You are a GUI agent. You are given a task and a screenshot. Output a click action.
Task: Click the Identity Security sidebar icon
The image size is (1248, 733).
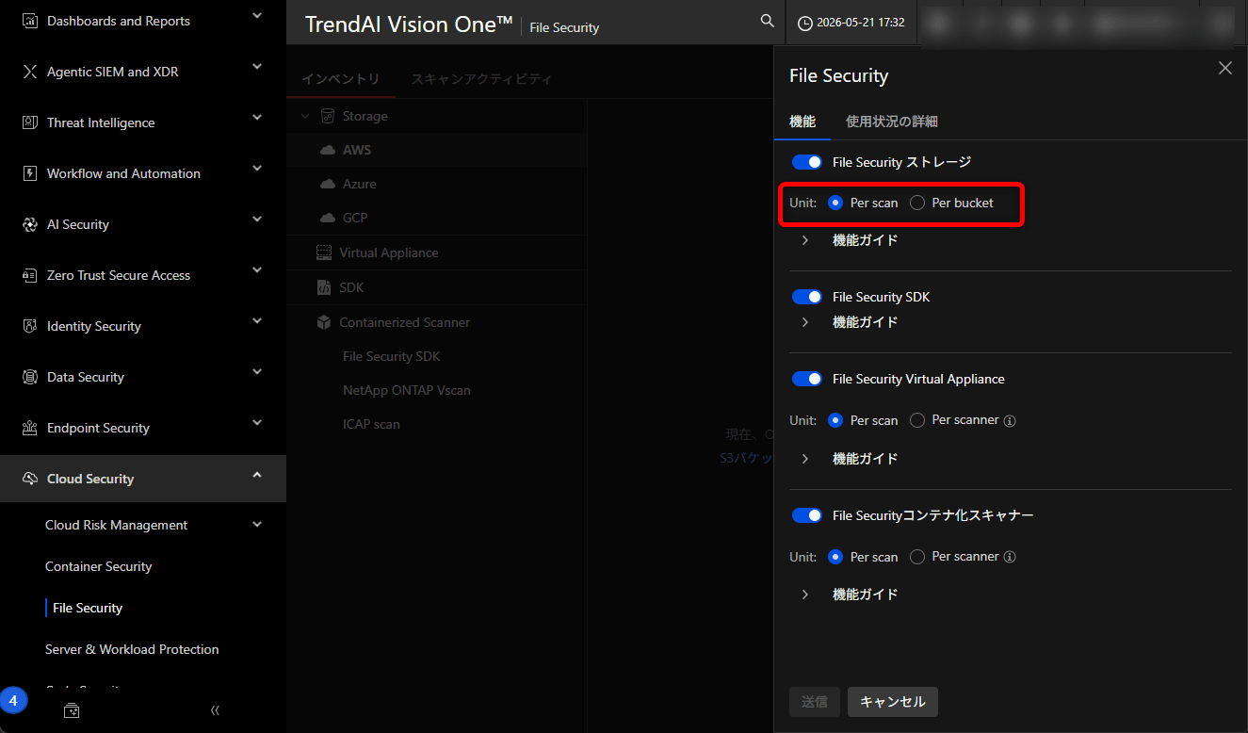[29, 326]
